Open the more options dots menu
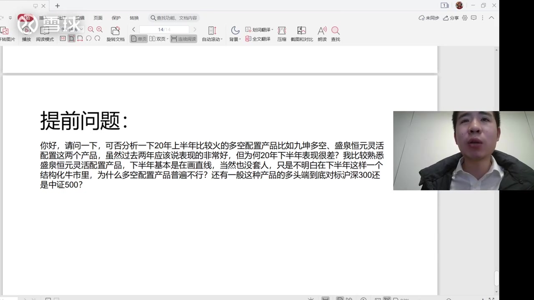 click(483, 18)
